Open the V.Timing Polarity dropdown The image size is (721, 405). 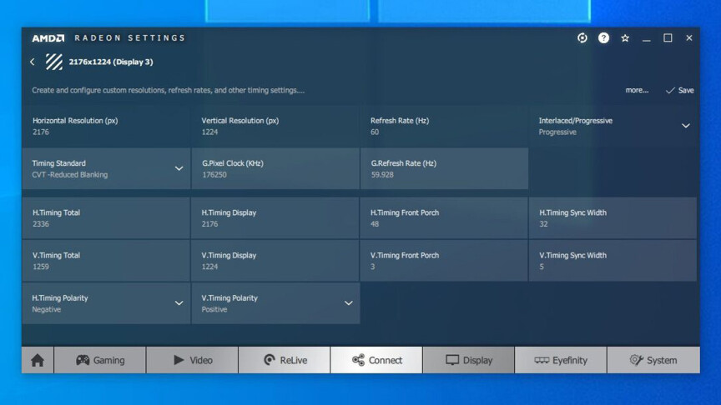(x=348, y=303)
